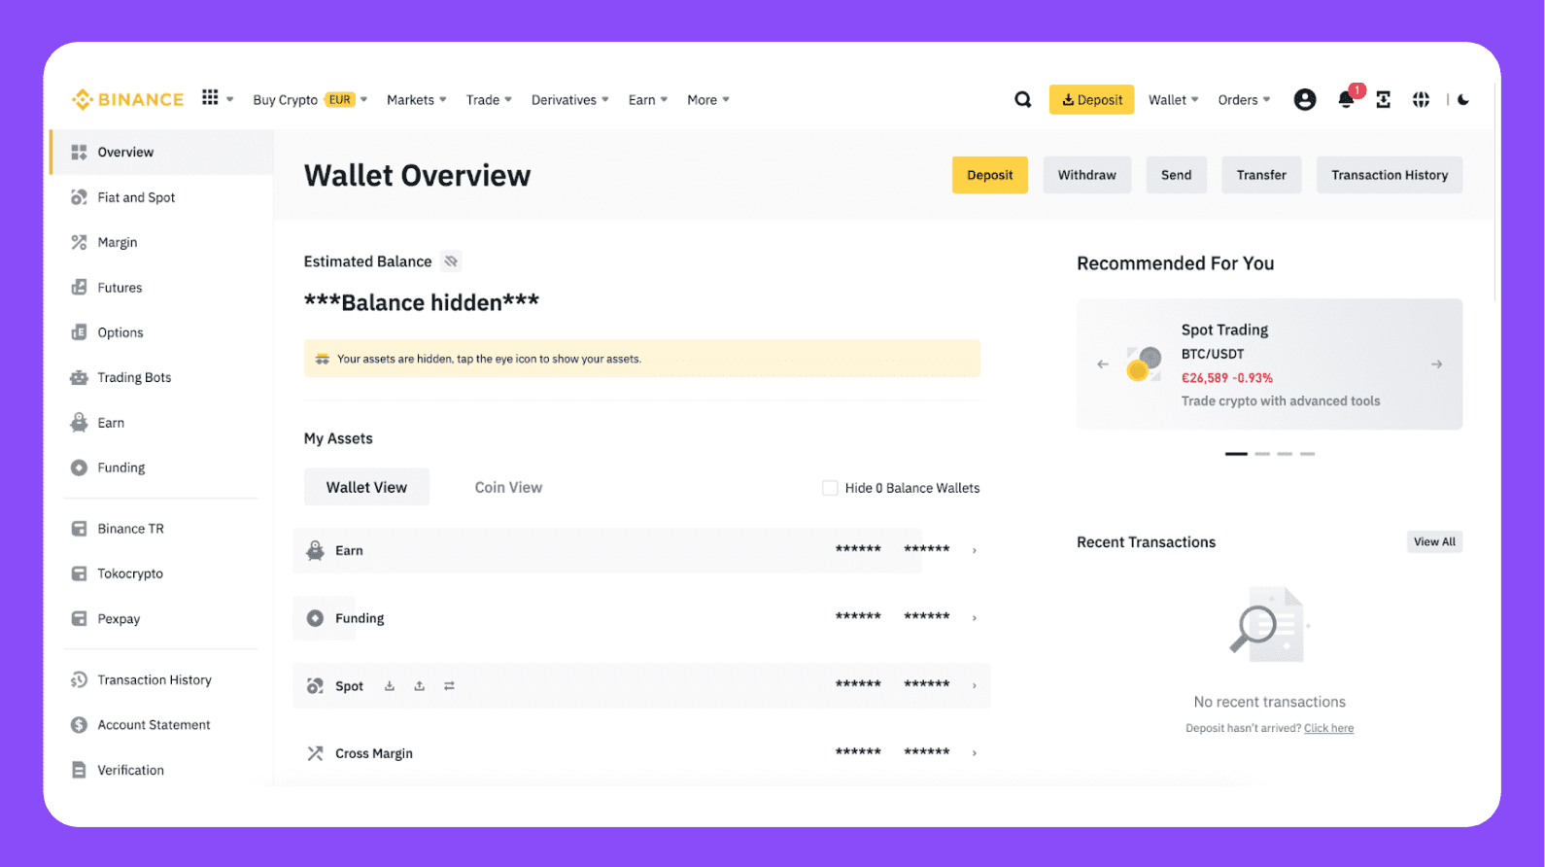Open Margin in the sidebar
The width and height of the screenshot is (1545, 867).
click(161, 242)
